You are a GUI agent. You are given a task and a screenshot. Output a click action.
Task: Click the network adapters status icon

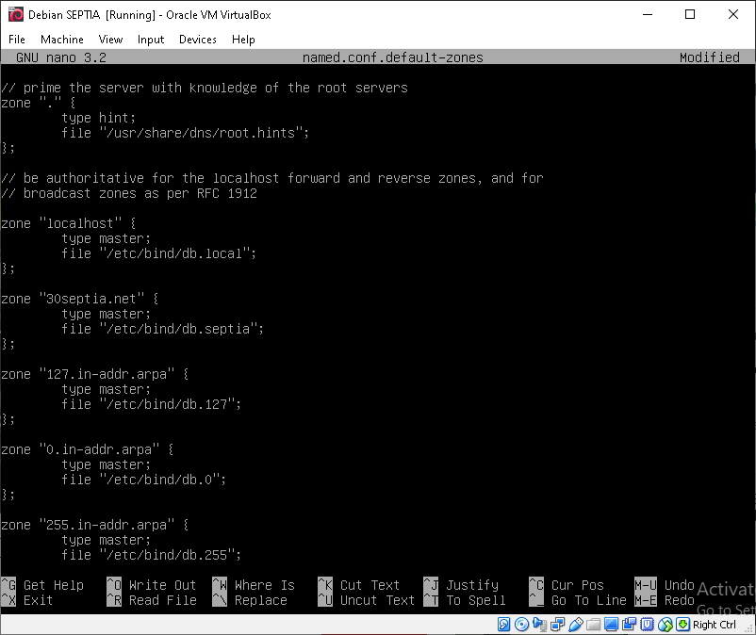[557, 625]
